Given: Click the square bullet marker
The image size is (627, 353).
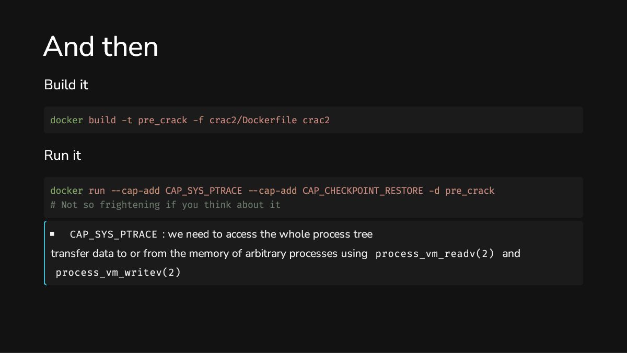Looking at the screenshot, I should point(52,234).
